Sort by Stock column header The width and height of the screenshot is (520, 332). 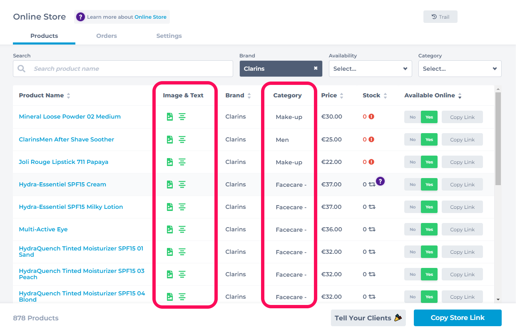[375, 95]
